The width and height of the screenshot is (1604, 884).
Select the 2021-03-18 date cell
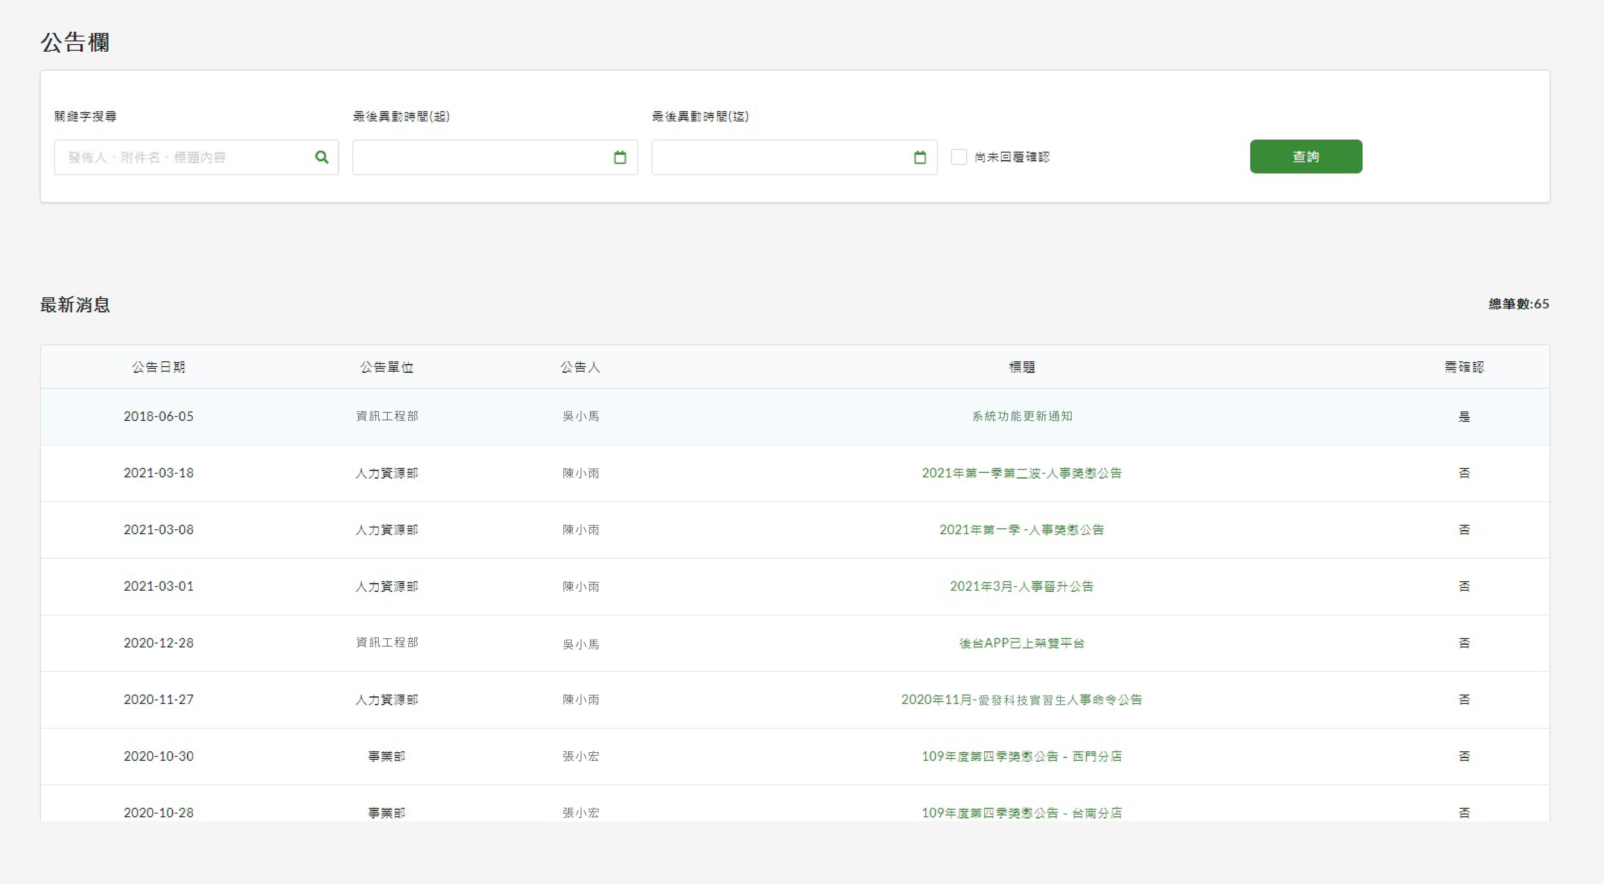(159, 473)
